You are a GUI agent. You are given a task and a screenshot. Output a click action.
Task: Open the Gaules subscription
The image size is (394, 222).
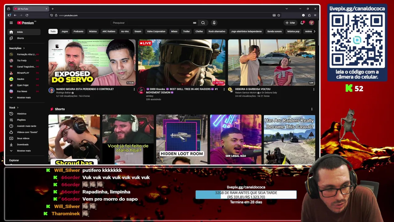(24, 79)
